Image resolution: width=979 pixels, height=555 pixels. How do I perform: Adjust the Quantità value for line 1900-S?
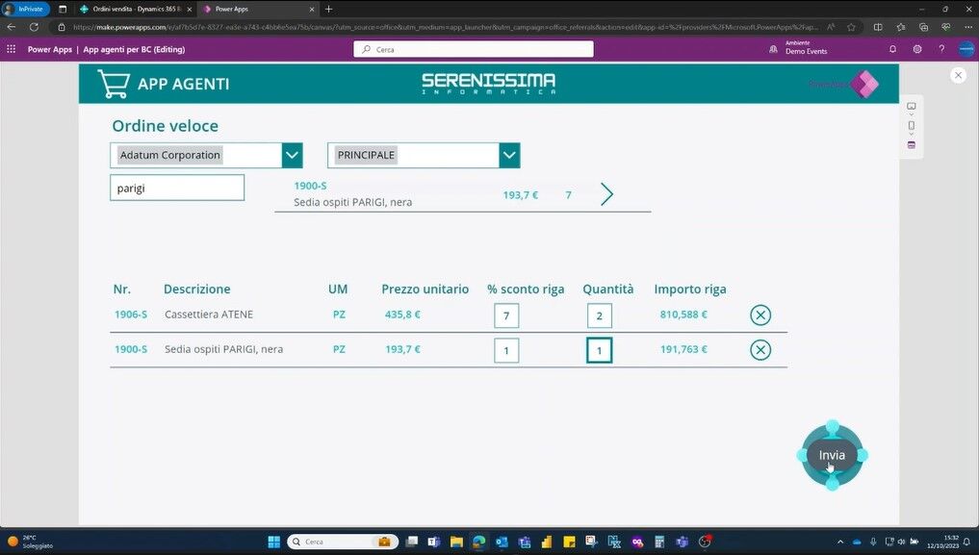coord(599,350)
